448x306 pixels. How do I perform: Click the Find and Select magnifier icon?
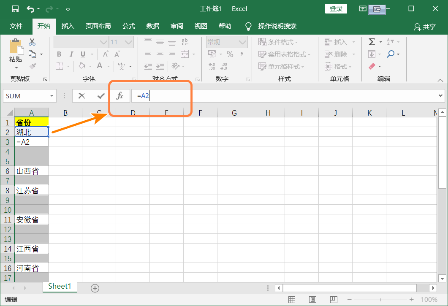391,54
